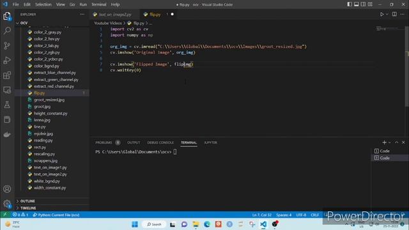Open the Accounts menu

(x=7, y=189)
